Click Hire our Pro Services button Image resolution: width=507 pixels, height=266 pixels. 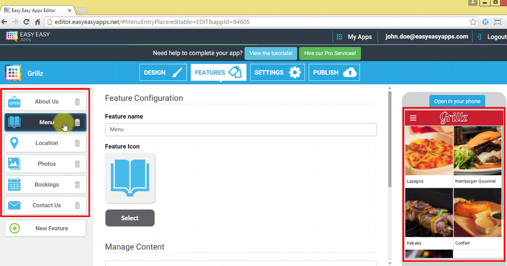click(330, 54)
